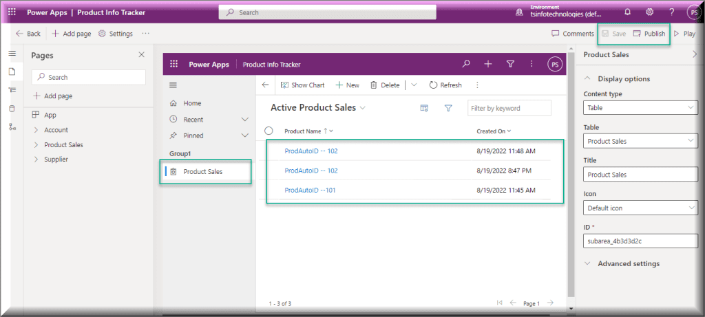
Task: Open Settings in the designer toolbar
Action: (x=116, y=34)
